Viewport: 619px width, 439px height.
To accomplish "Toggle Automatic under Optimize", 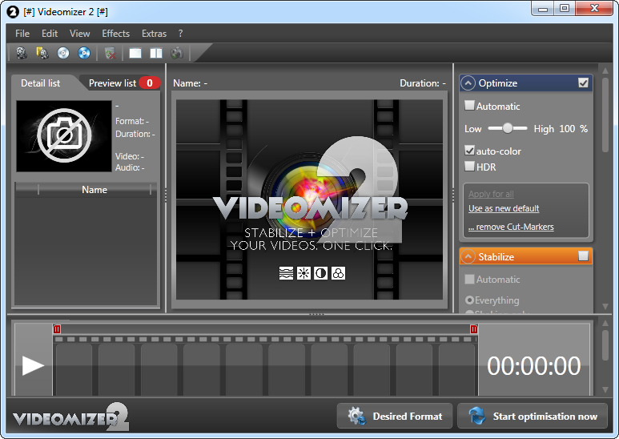I will pos(469,106).
